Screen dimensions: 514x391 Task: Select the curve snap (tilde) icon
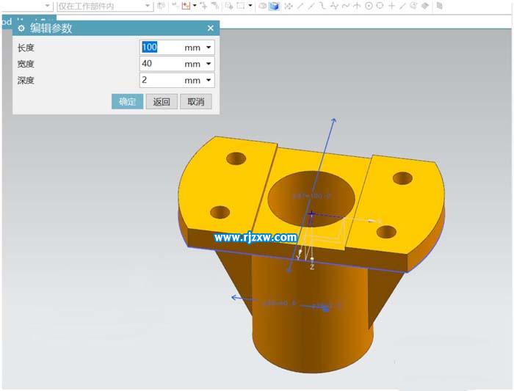(345, 6)
